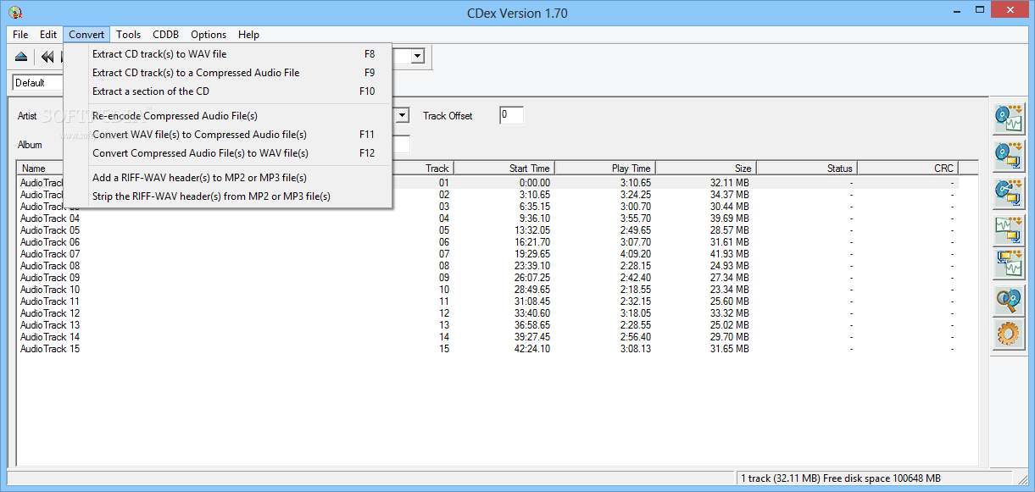Choose Extract a section of the CD

click(228, 91)
